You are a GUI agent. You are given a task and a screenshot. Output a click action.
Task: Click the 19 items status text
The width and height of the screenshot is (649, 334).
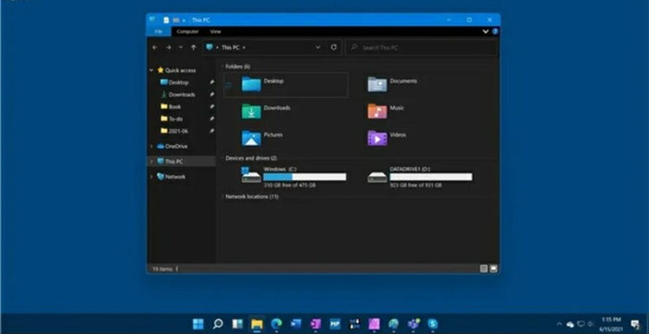[162, 269]
